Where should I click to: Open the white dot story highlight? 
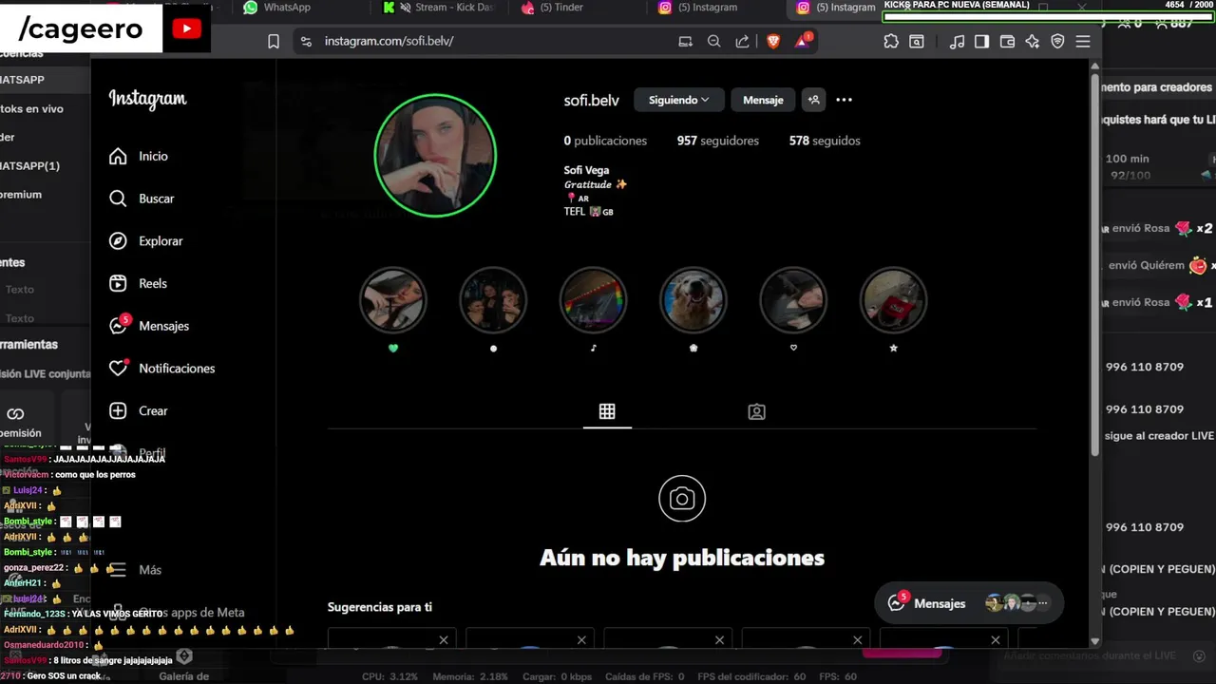pos(493,300)
